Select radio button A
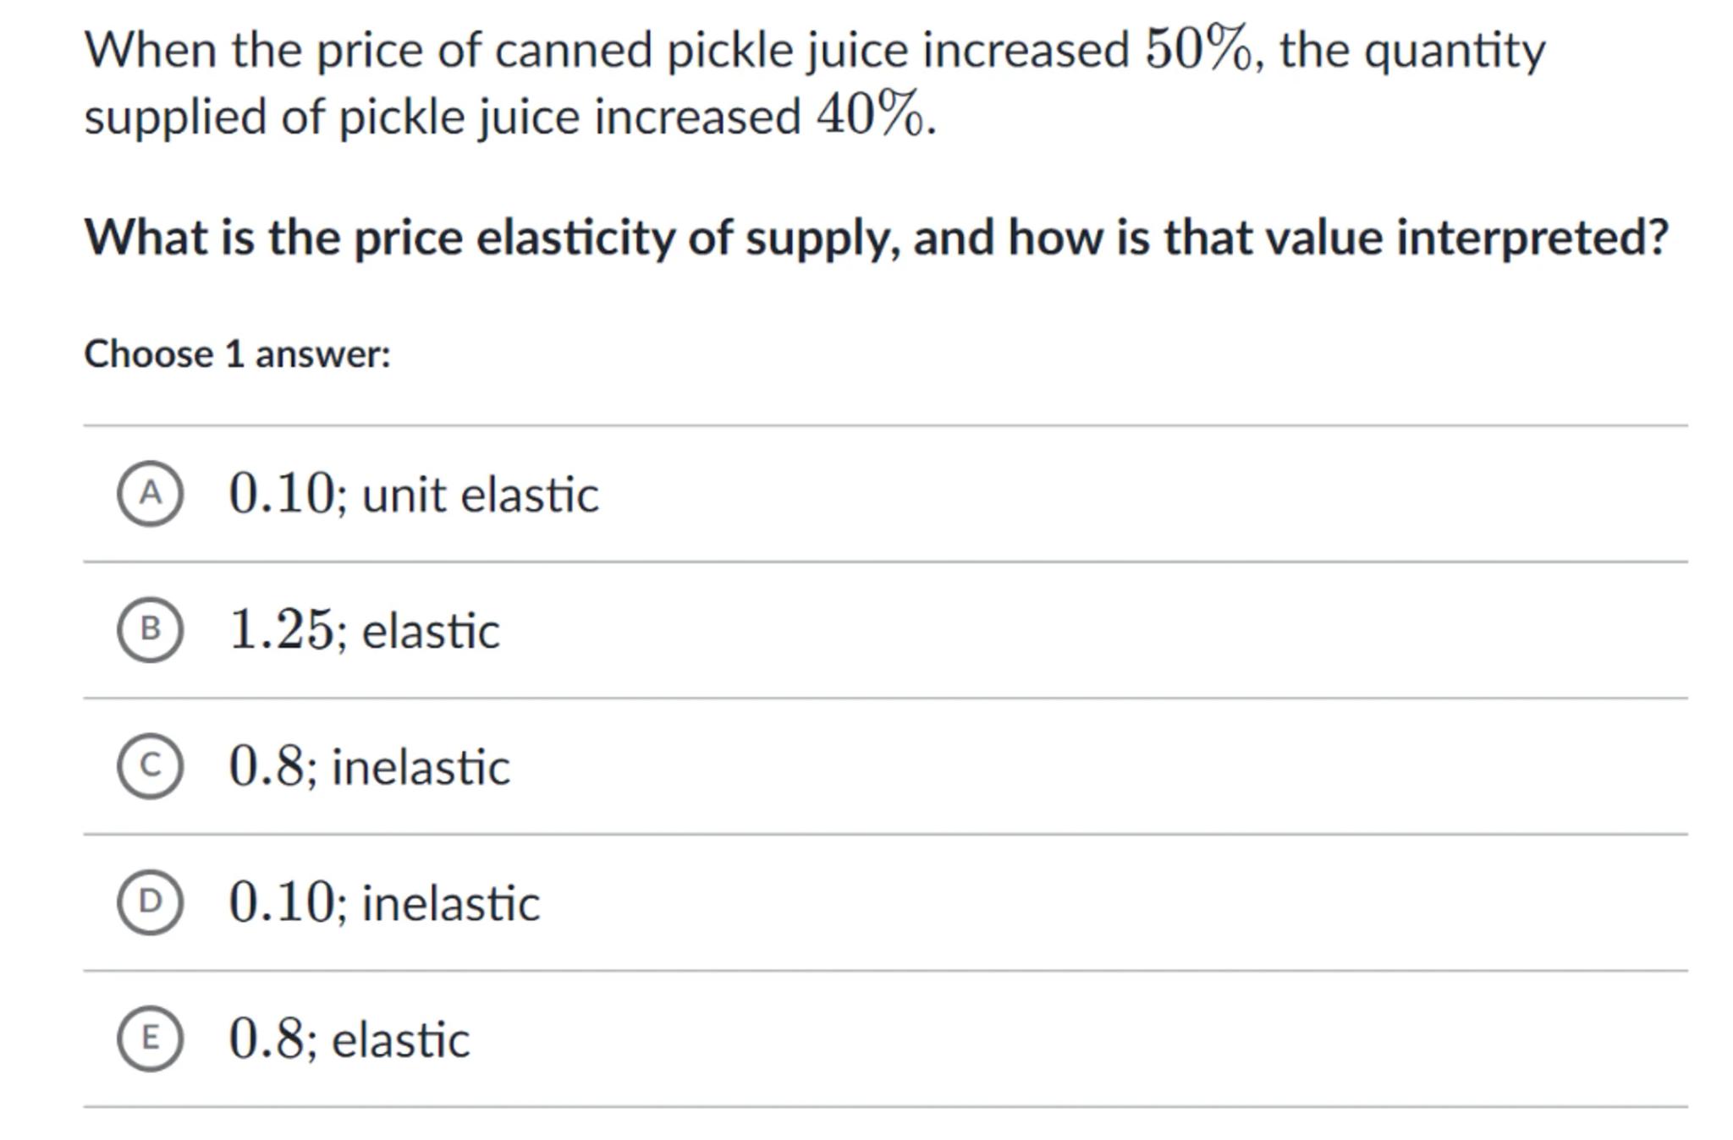The height and width of the screenshot is (1140, 1733). 150,493
